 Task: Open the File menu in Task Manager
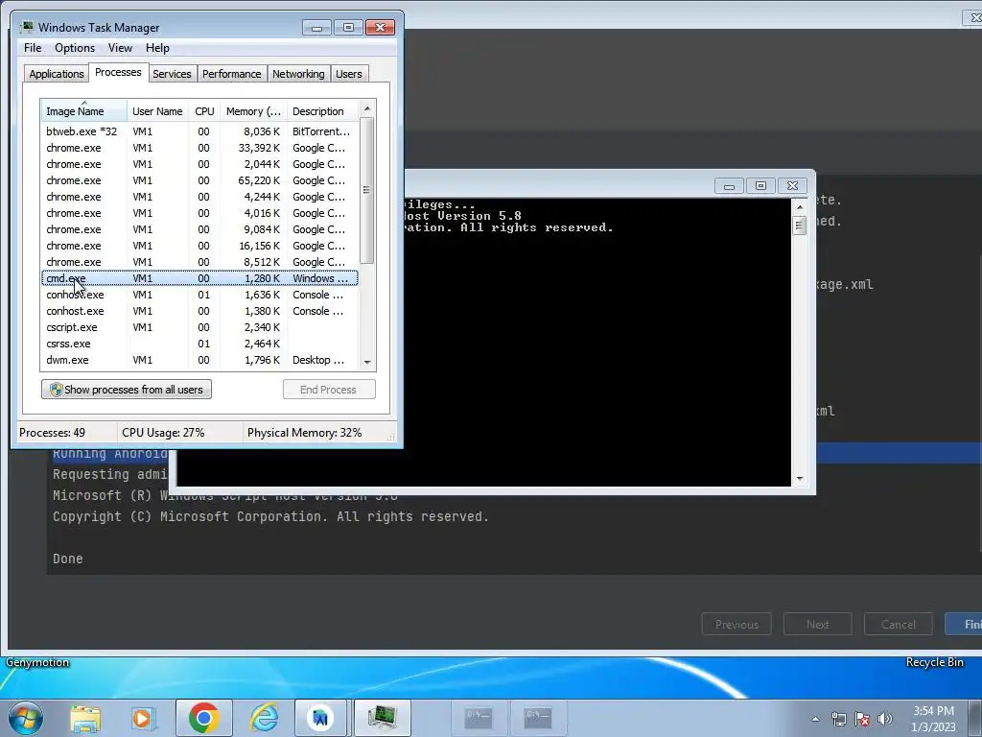(x=33, y=48)
